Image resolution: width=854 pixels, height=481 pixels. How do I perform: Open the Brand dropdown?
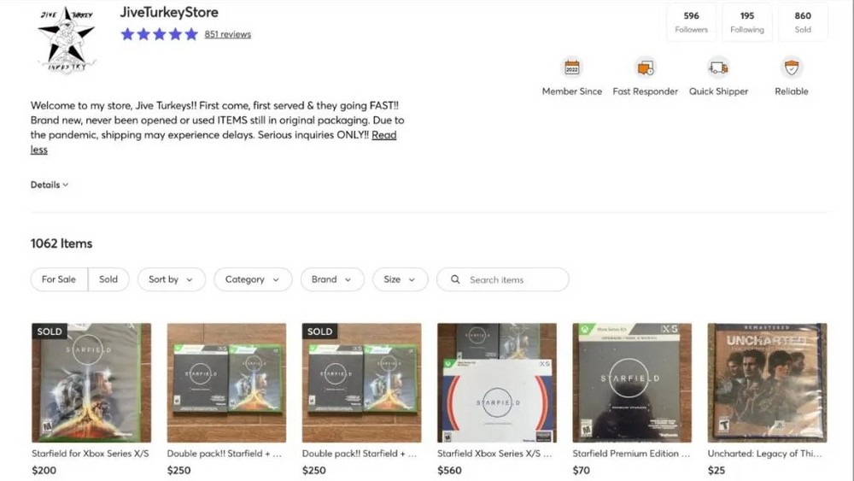pos(331,279)
